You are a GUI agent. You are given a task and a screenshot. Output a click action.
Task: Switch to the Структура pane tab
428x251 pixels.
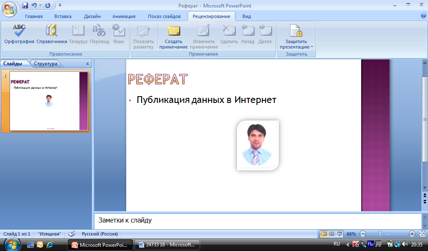coord(46,64)
